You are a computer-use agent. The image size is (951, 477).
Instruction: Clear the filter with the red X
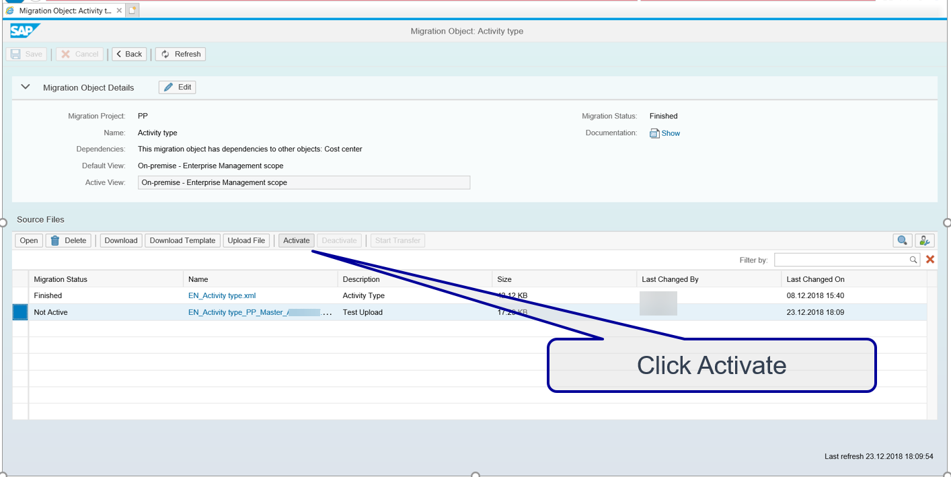930,260
